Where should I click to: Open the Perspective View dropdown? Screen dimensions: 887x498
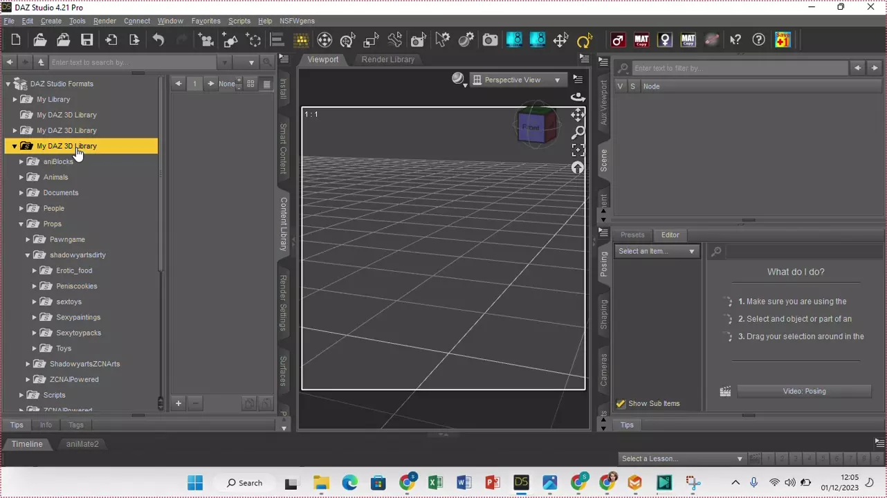516,80
